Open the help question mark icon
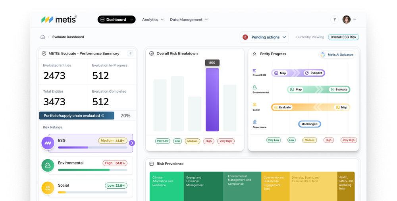397x201 pixels. tap(334, 19)
